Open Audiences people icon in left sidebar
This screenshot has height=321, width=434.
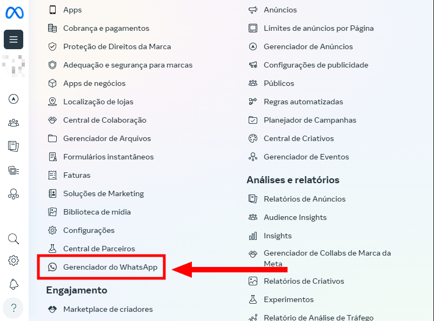point(14,123)
